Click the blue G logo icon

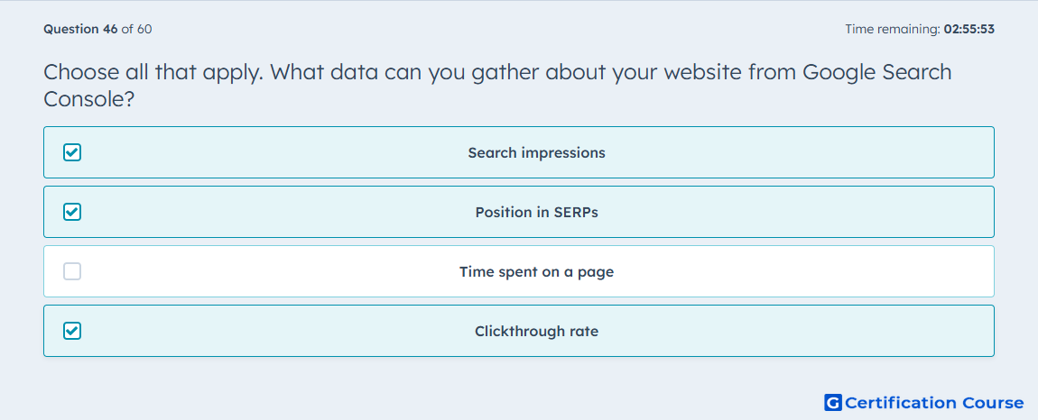coord(833,403)
